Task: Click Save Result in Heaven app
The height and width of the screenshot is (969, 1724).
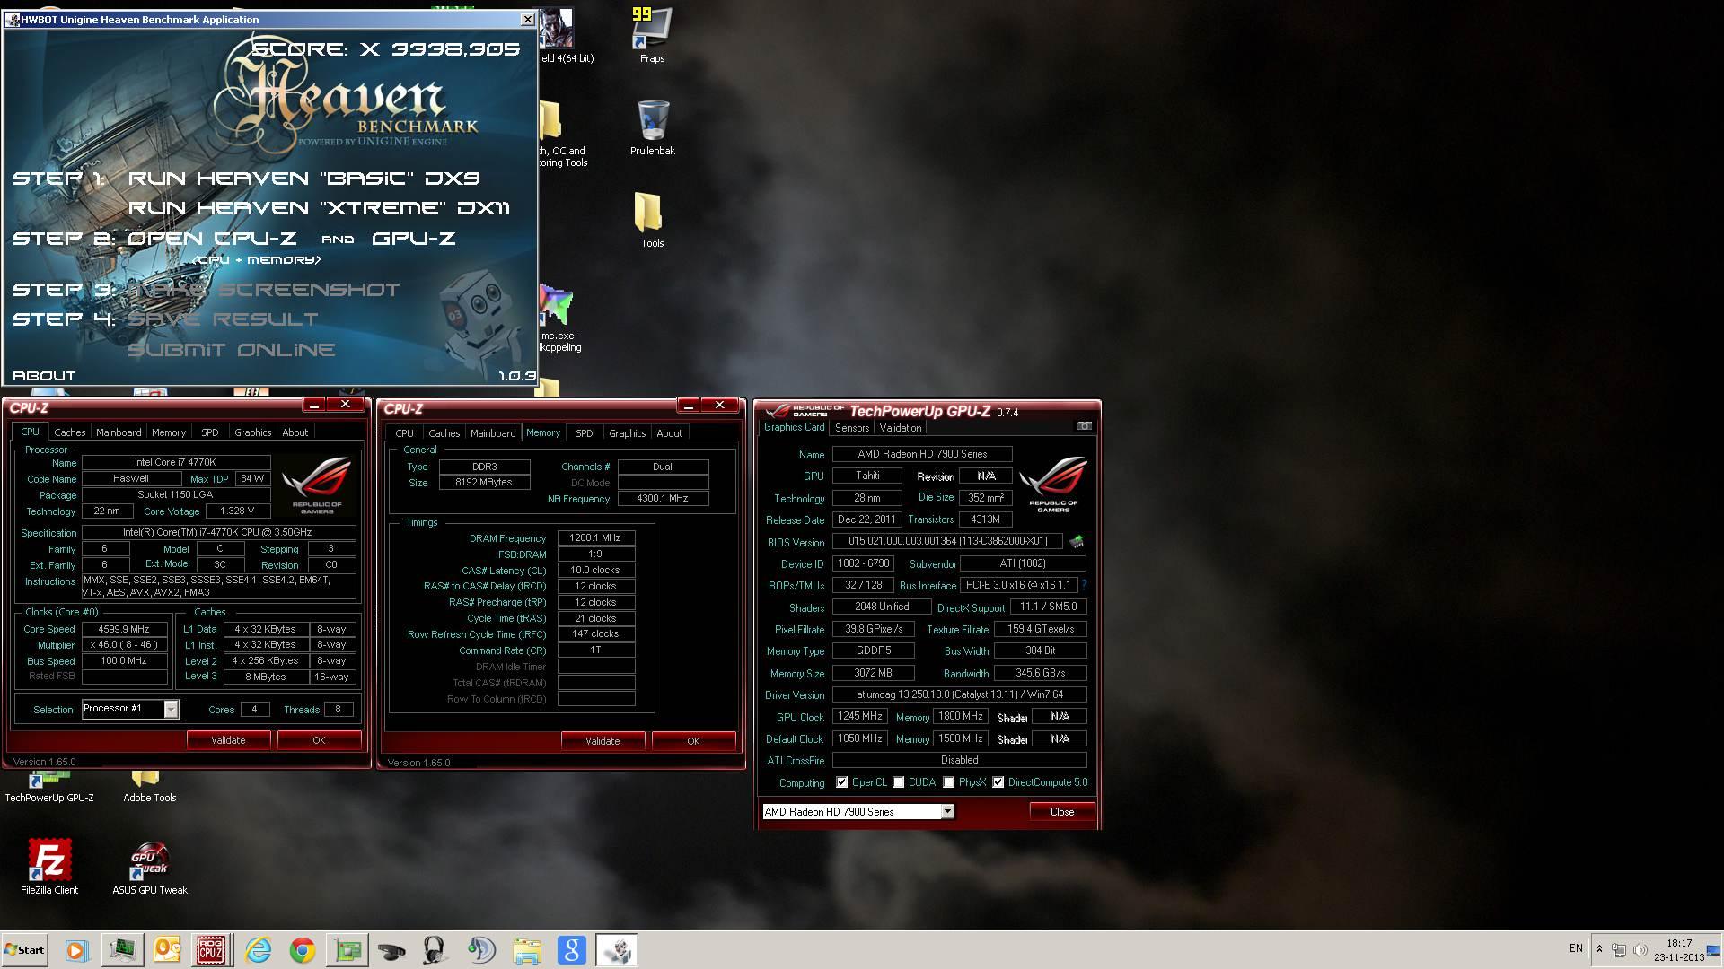Action: (x=224, y=319)
